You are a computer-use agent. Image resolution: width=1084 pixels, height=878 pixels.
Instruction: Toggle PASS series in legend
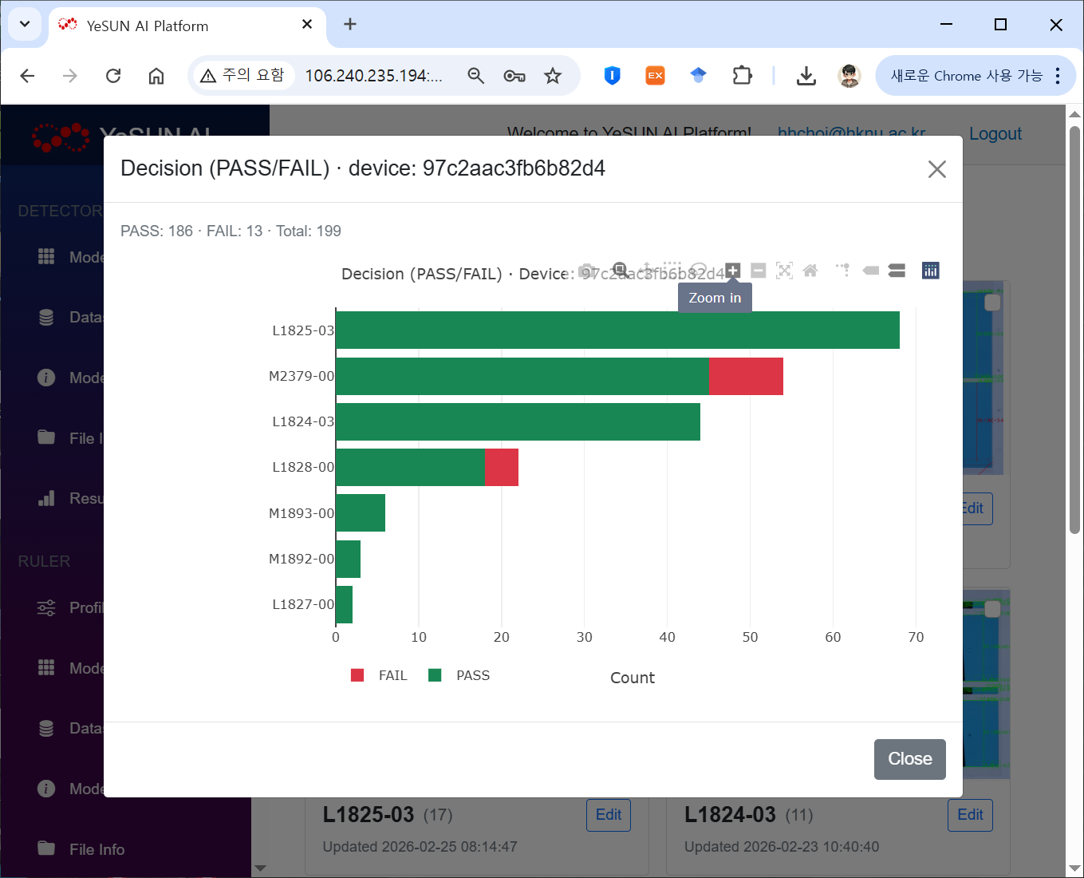coord(459,675)
